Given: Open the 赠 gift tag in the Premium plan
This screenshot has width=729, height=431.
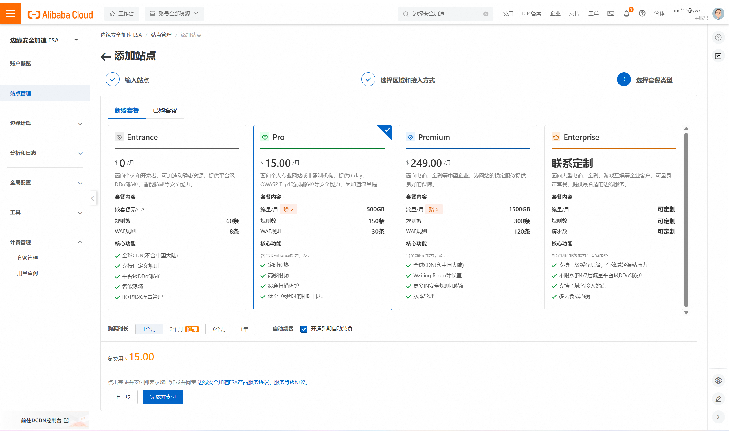Looking at the screenshot, I should point(434,209).
